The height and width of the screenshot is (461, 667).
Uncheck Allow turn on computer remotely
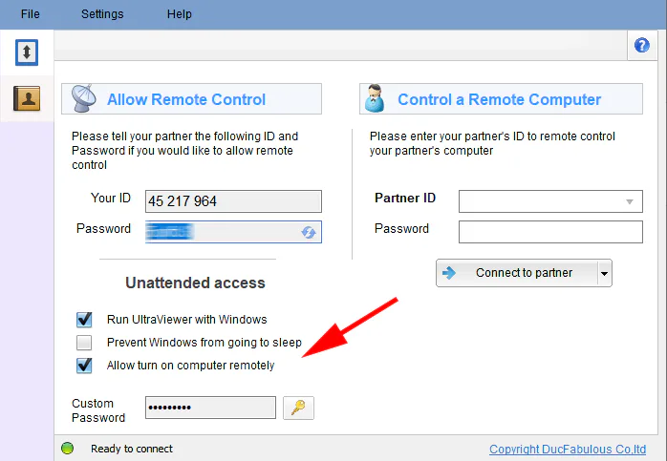[85, 366]
